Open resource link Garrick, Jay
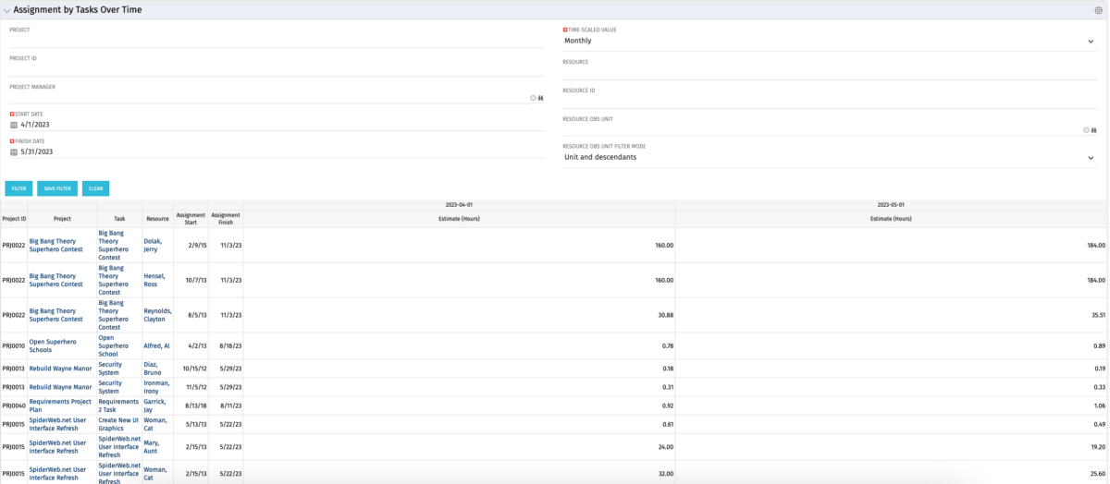Image resolution: width=1110 pixels, height=484 pixels. point(154,405)
